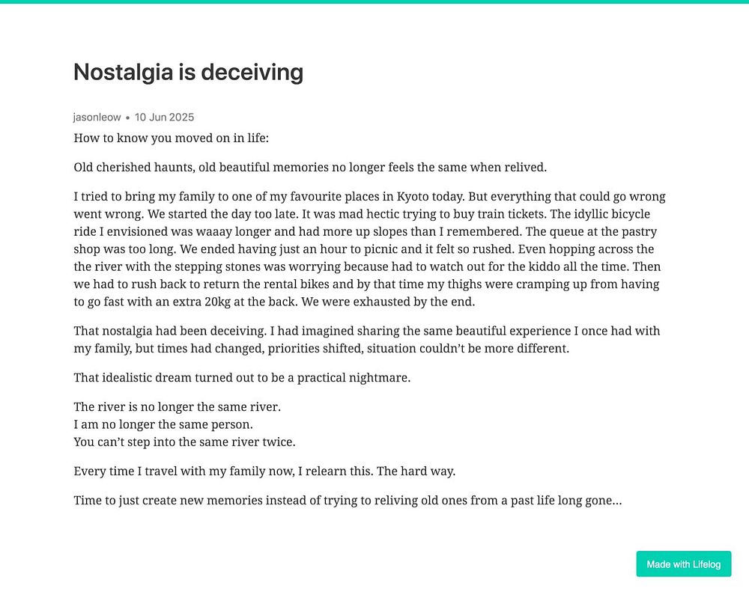Viewport: 749px width, 592px height.
Task: Click the 'Old cherished haunts' sentence
Action: pyautogui.click(x=310, y=167)
